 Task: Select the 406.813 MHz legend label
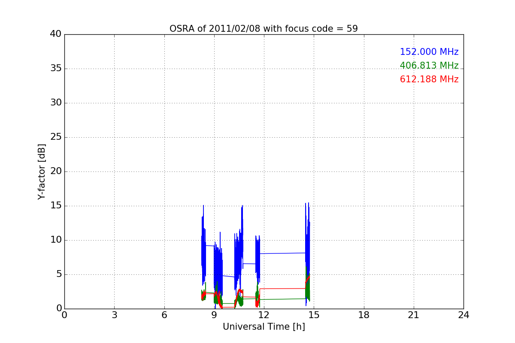point(429,66)
